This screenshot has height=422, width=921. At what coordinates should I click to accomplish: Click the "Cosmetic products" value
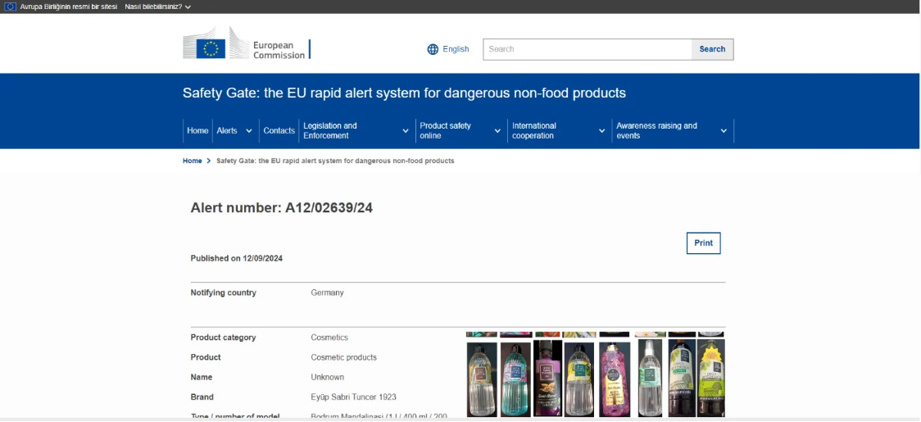[x=343, y=357]
